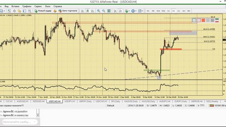Open the Вид menu

coord(6,6)
